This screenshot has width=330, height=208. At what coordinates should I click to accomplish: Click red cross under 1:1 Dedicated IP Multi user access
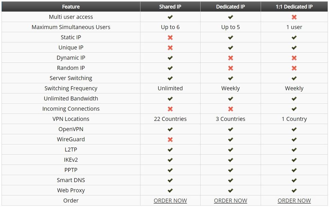click(294, 17)
